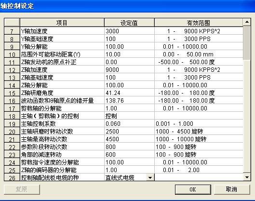Click the range text 0.00 - 50.00 mm
The width and height of the screenshot is (255, 201).
tap(188, 54)
